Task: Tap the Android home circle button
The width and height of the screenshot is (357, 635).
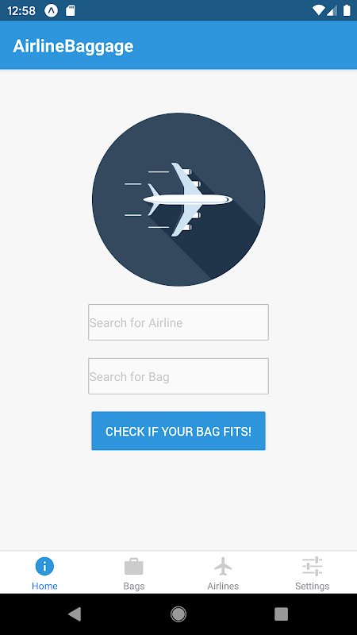Action: [178, 614]
